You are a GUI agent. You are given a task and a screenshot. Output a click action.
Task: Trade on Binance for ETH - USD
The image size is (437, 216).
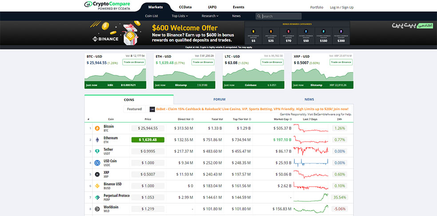pos(203,62)
